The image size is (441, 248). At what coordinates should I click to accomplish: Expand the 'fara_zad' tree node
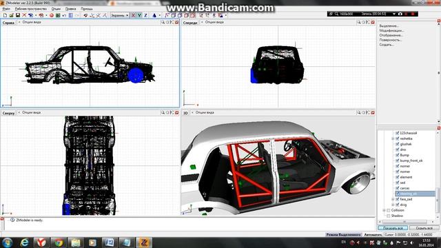393,199
